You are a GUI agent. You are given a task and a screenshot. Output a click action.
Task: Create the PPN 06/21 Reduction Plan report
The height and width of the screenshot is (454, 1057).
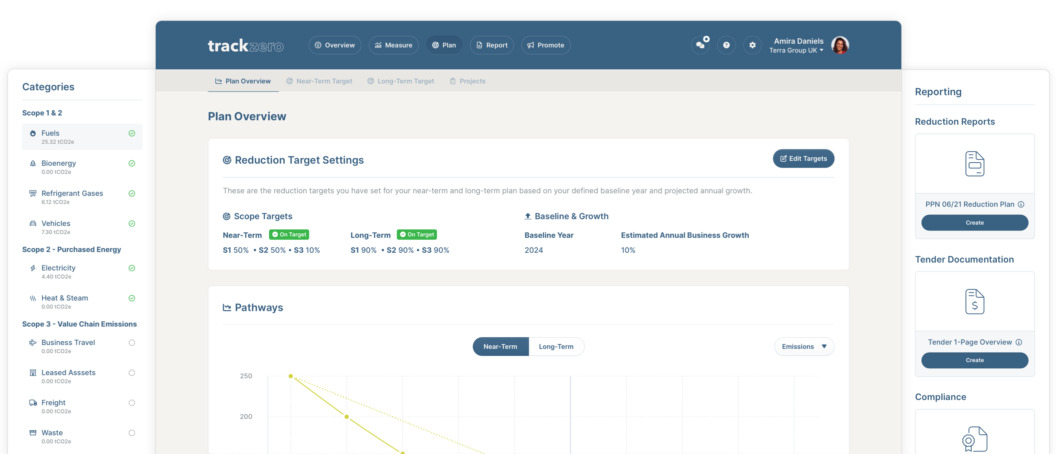975,222
